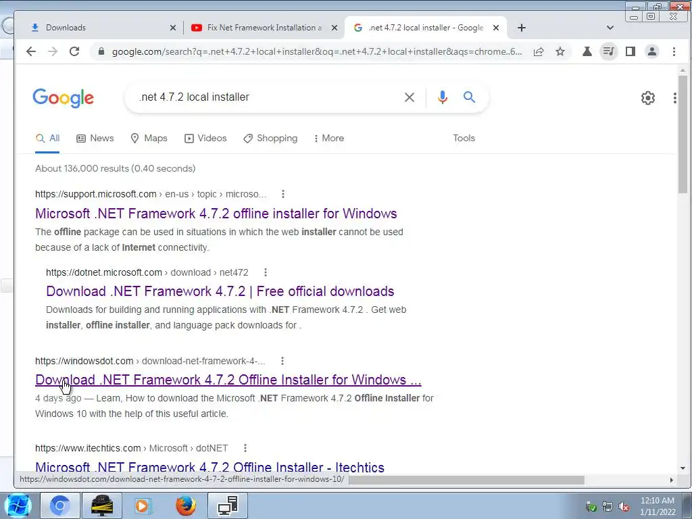Click the browser forward arrow
Viewport: 692px width, 519px height.
53,51
